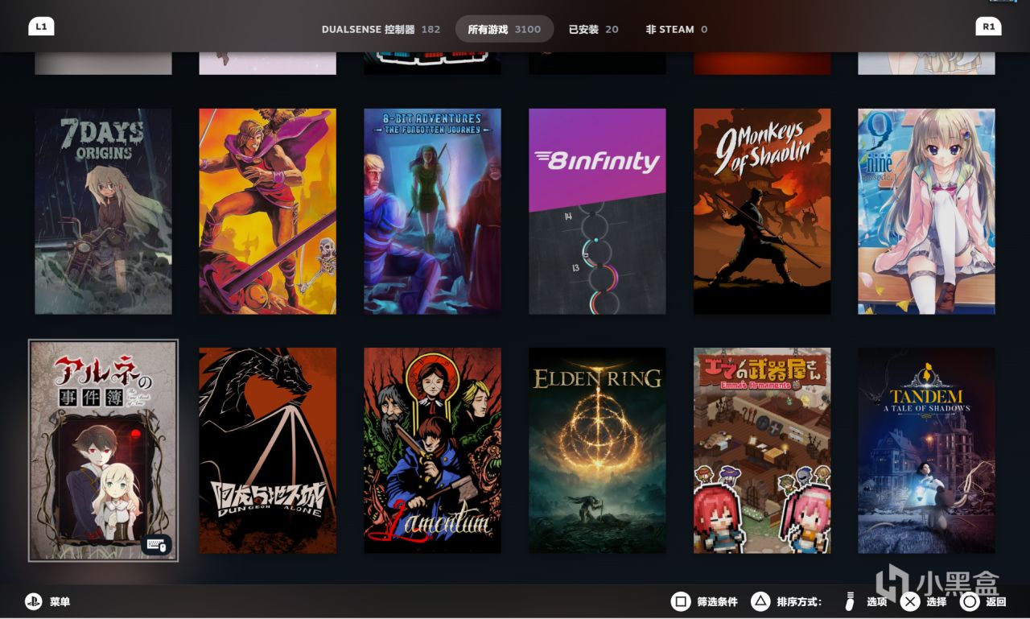Click the analog stick icon for options
The width and height of the screenshot is (1030, 619).
850,601
